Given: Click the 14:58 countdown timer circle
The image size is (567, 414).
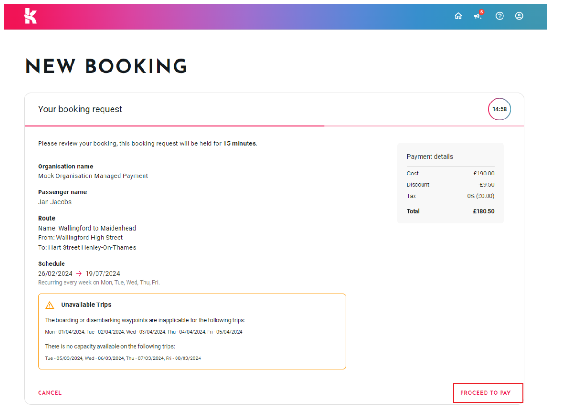Looking at the screenshot, I should (499, 109).
